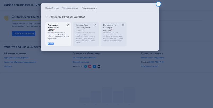Close the campaign type dialog
This screenshot has width=213, height=108.
158,4
